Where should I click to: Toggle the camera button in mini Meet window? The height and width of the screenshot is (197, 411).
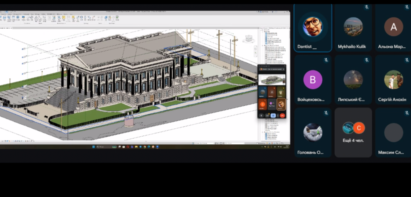click(x=267, y=115)
